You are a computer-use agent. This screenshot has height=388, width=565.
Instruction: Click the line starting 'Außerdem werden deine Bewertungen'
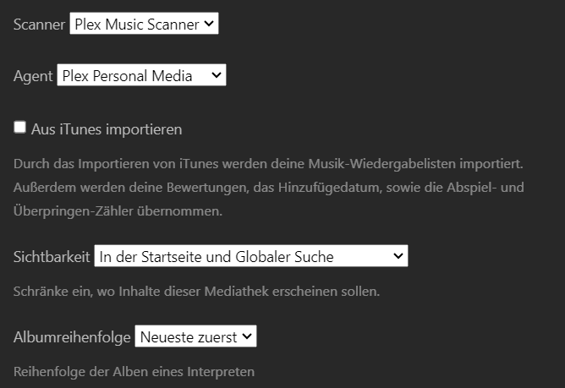pos(269,187)
